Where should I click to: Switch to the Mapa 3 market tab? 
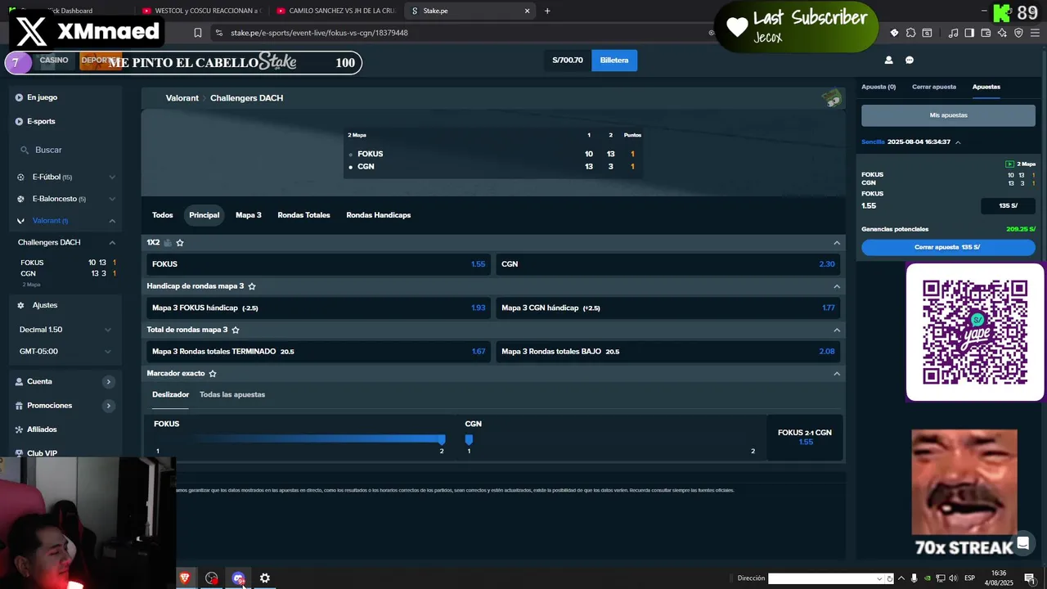click(249, 215)
